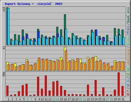
Task: Select day label '16' on the x-axis
Action: [65, 99]
